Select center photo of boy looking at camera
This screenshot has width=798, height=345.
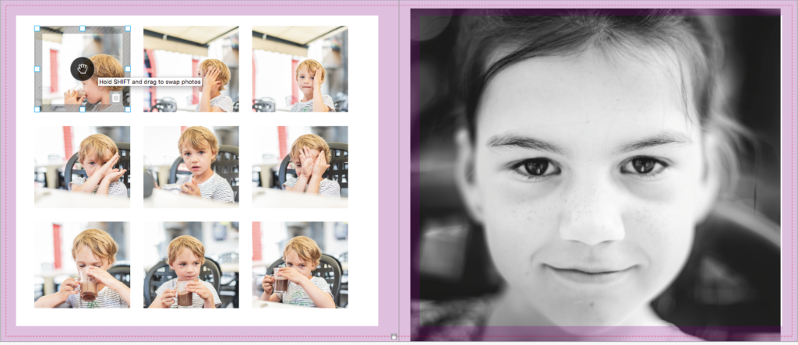coord(191,167)
